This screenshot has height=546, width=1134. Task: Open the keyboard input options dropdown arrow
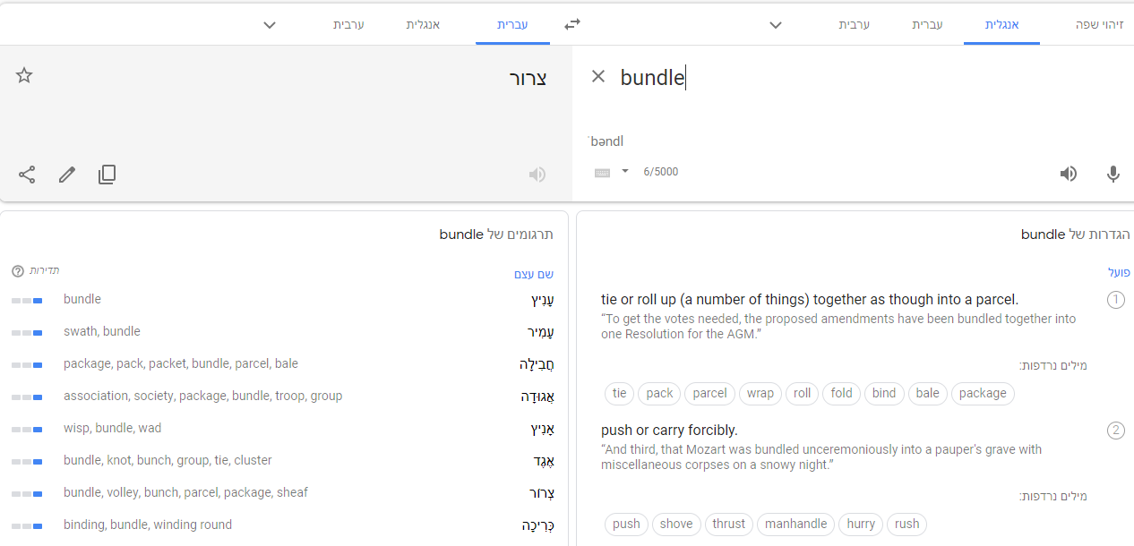point(625,172)
